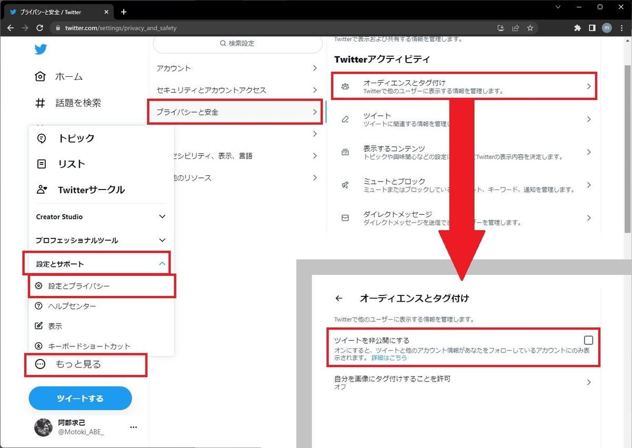Click the 検索設定 search field
This screenshot has width=632, height=448.
236,44
